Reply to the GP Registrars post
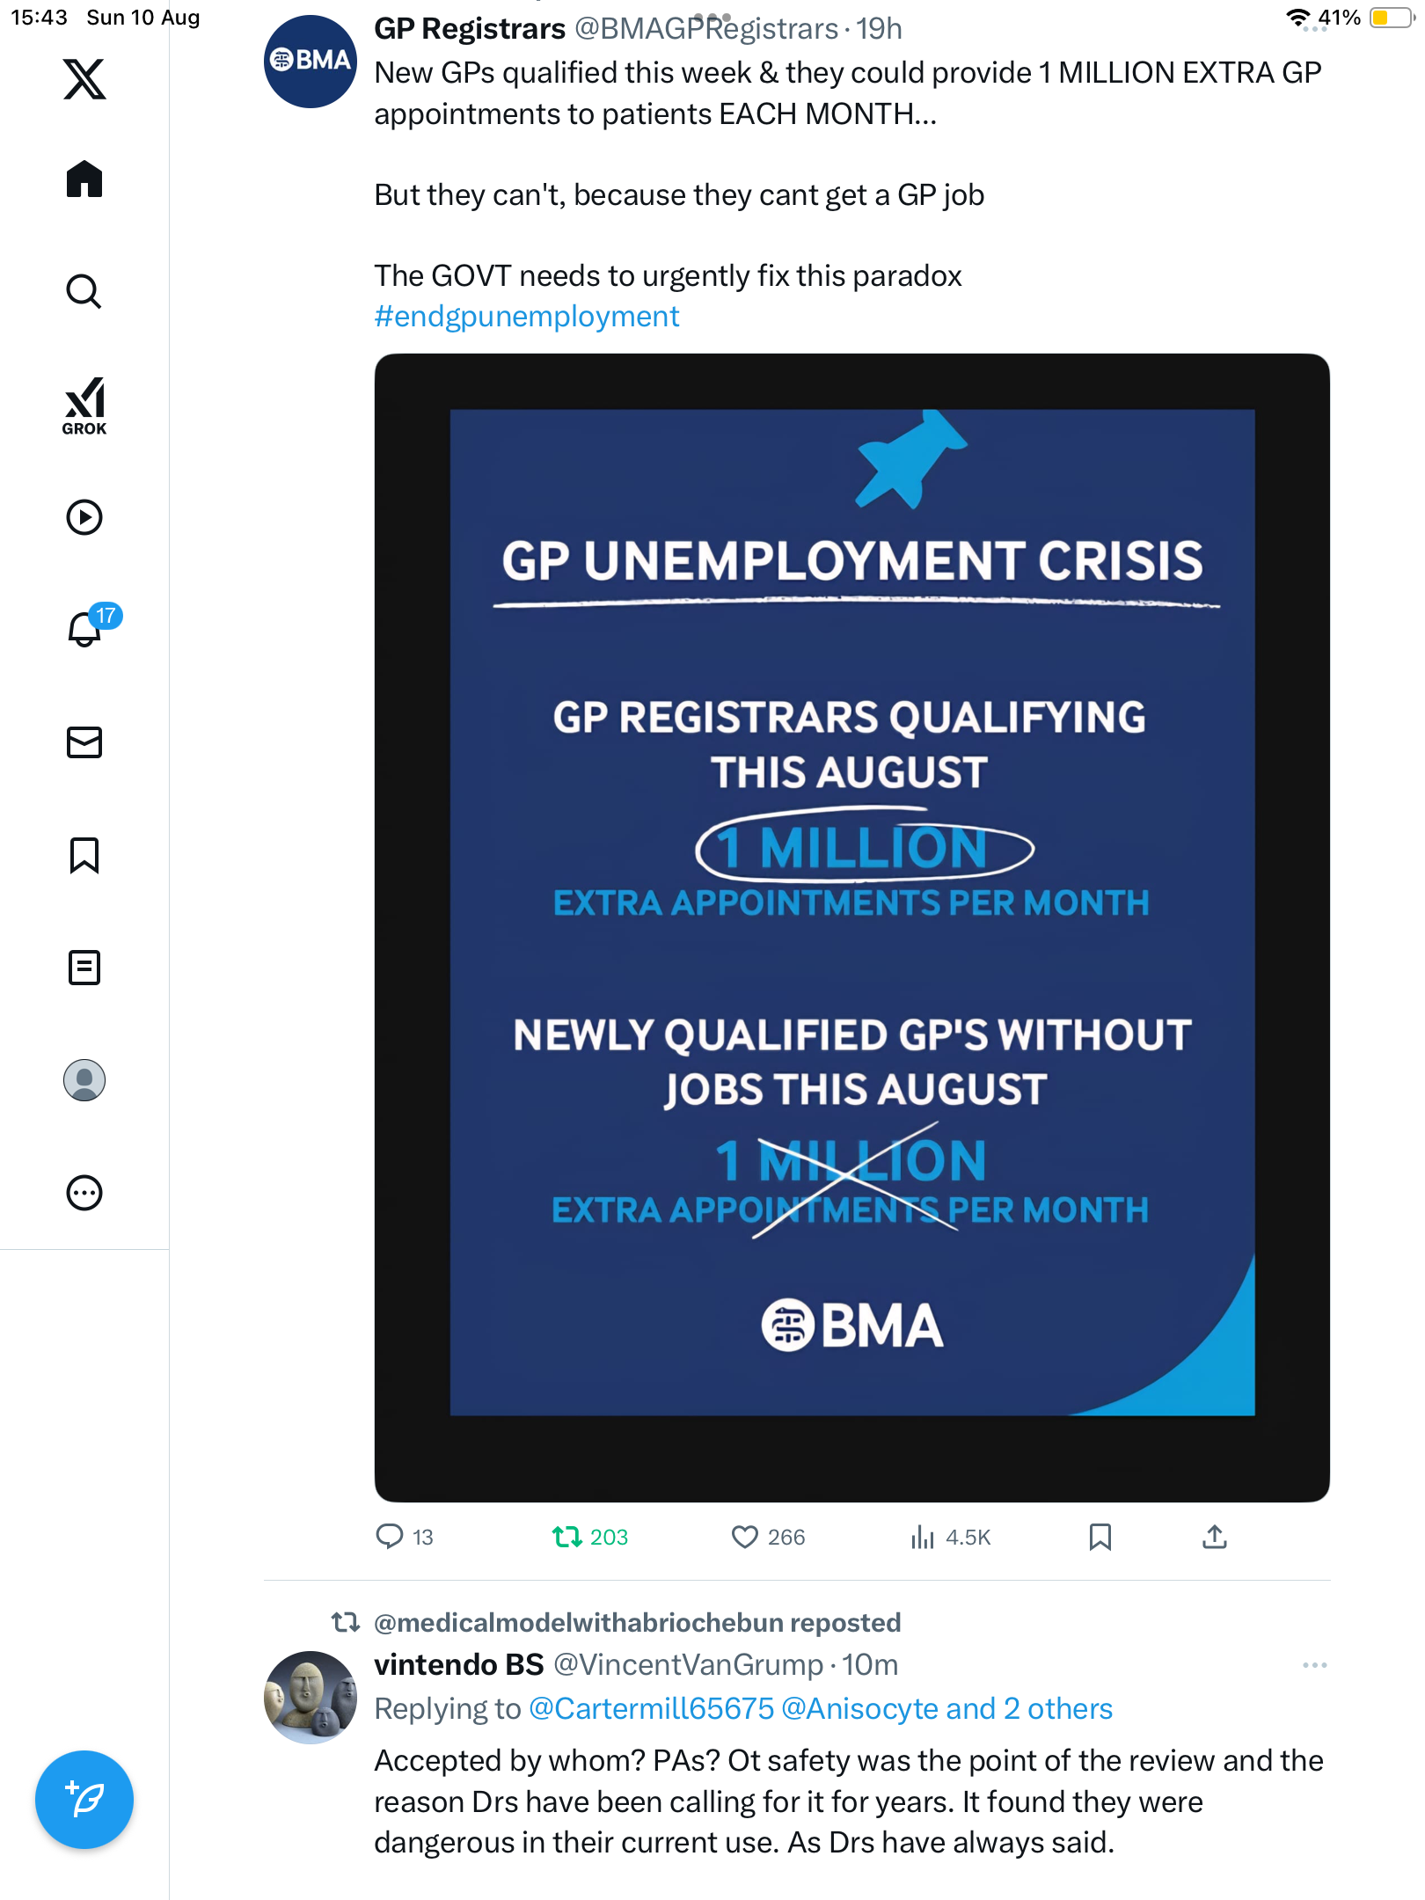This screenshot has height=1900, width=1425. pyautogui.click(x=390, y=1537)
